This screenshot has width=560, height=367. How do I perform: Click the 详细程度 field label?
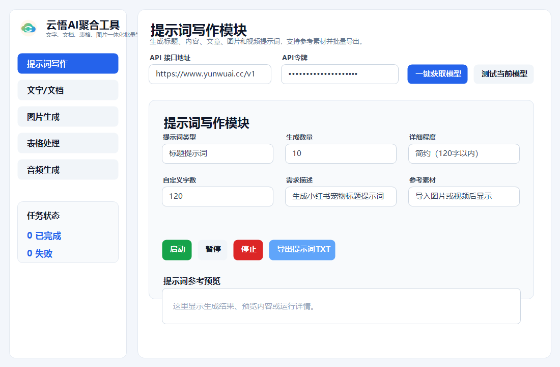[x=423, y=137]
